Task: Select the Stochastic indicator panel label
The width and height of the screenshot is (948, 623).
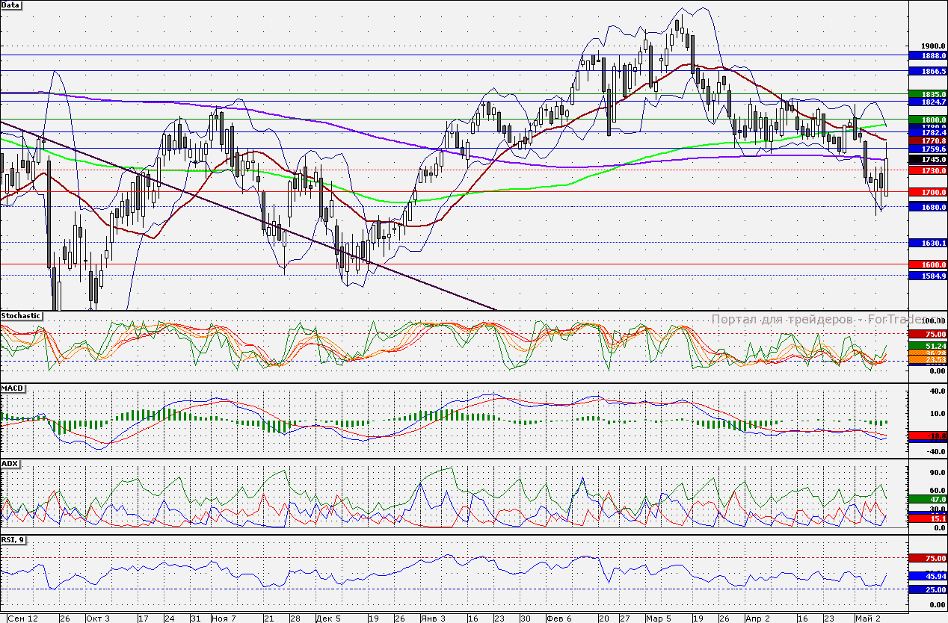Action: [x=22, y=316]
